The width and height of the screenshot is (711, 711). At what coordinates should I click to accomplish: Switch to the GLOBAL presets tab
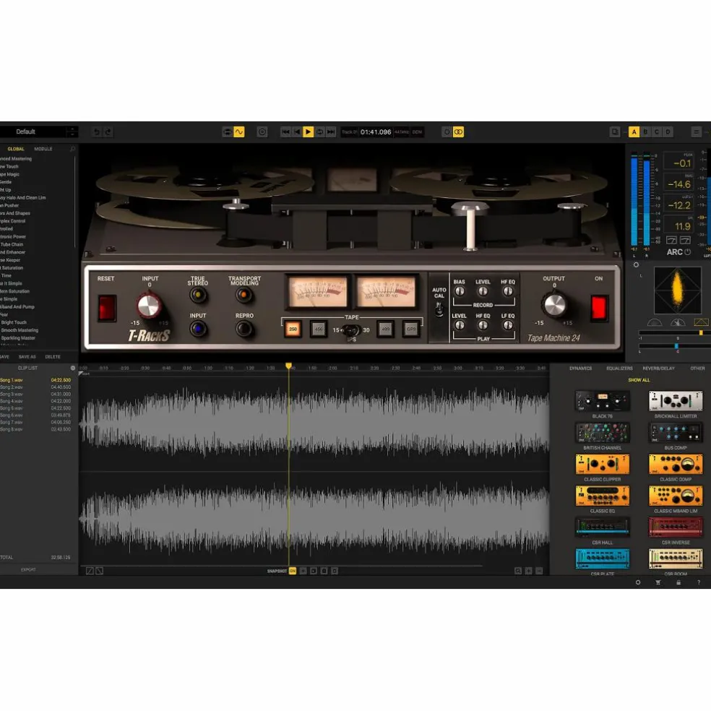click(x=16, y=149)
